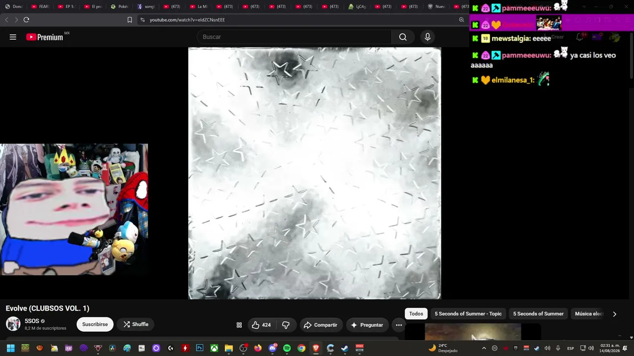Open Google Chrome from the taskbar
This screenshot has width=634, height=356.
click(301, 348)
